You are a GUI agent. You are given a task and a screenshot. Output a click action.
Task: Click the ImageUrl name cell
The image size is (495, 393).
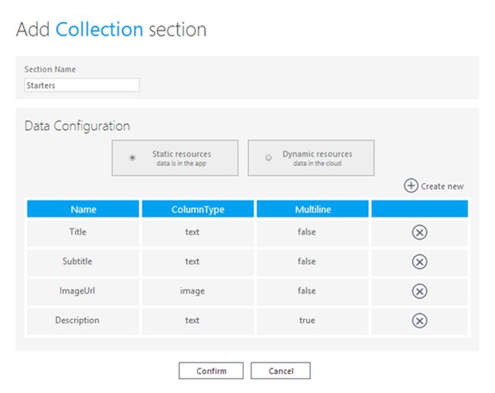[78, 290]
